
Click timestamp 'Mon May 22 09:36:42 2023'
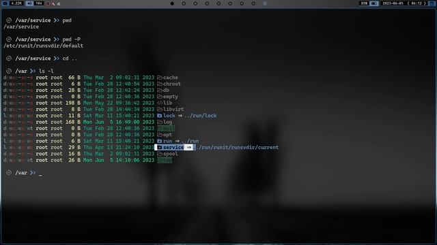pos(119,103)
